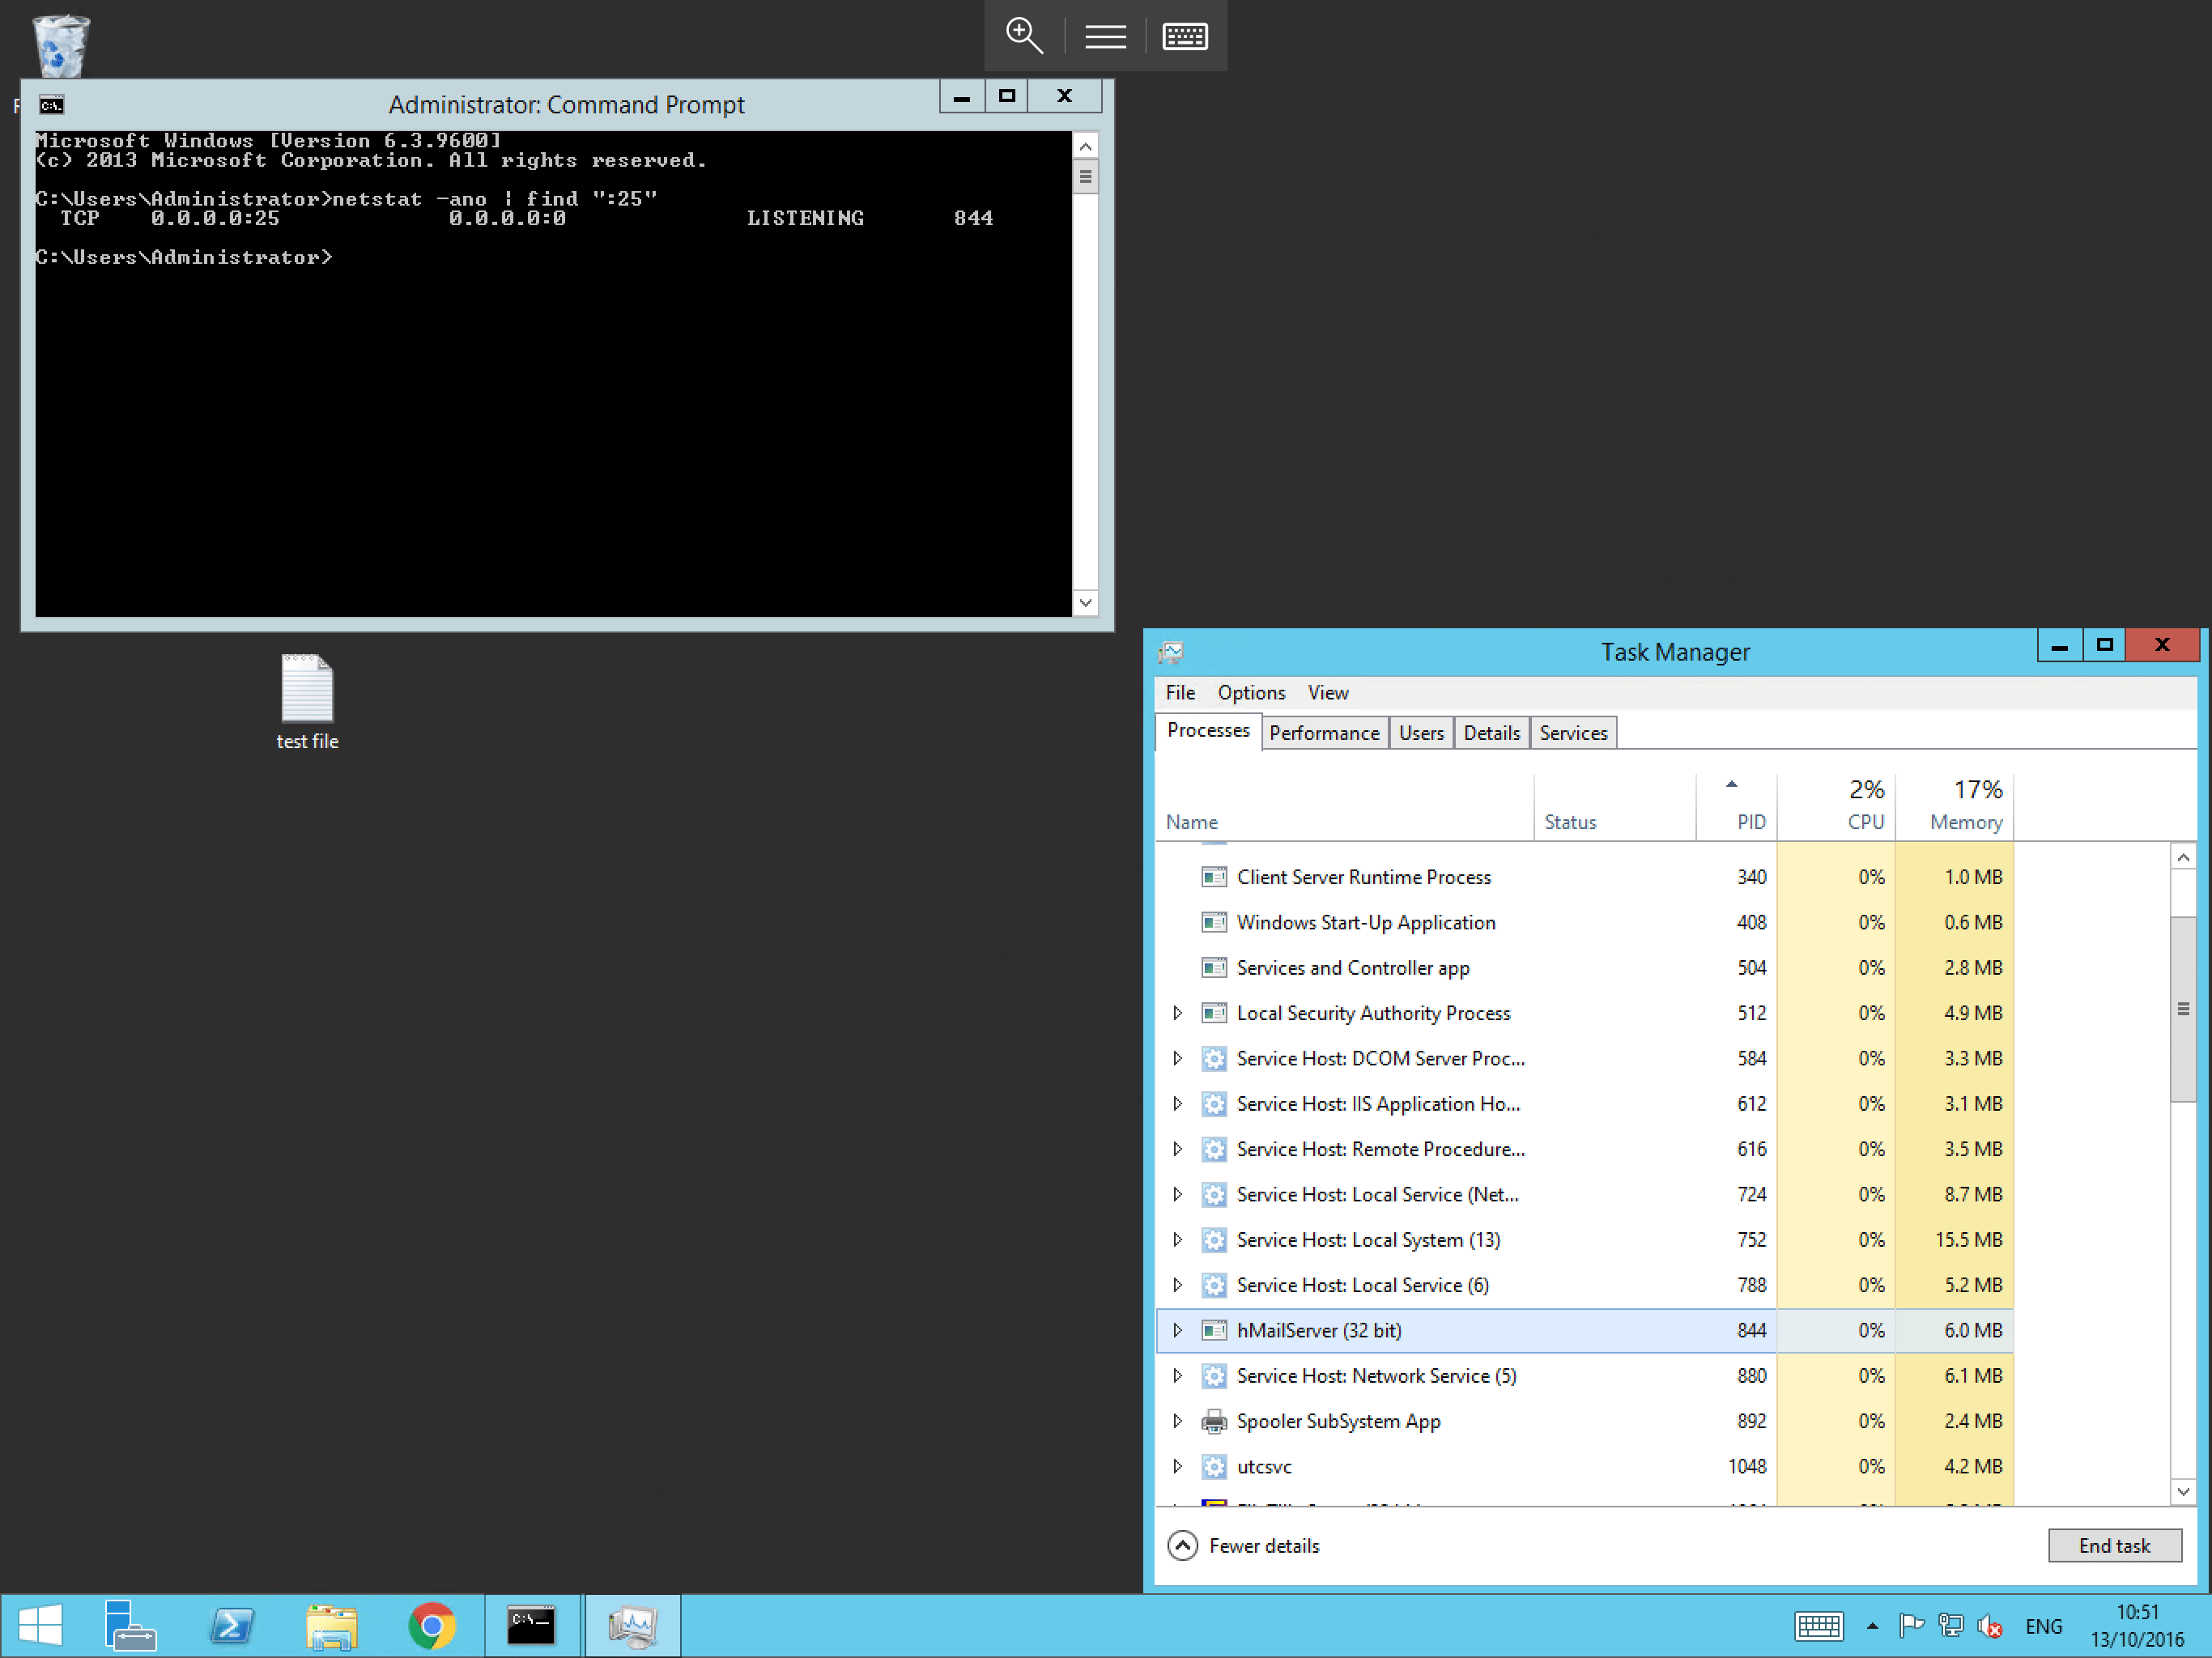This screenshot has height=1658, width=2212.
Task: Open PowerShell from the taskbar
Action: [x=231, y=1625]
